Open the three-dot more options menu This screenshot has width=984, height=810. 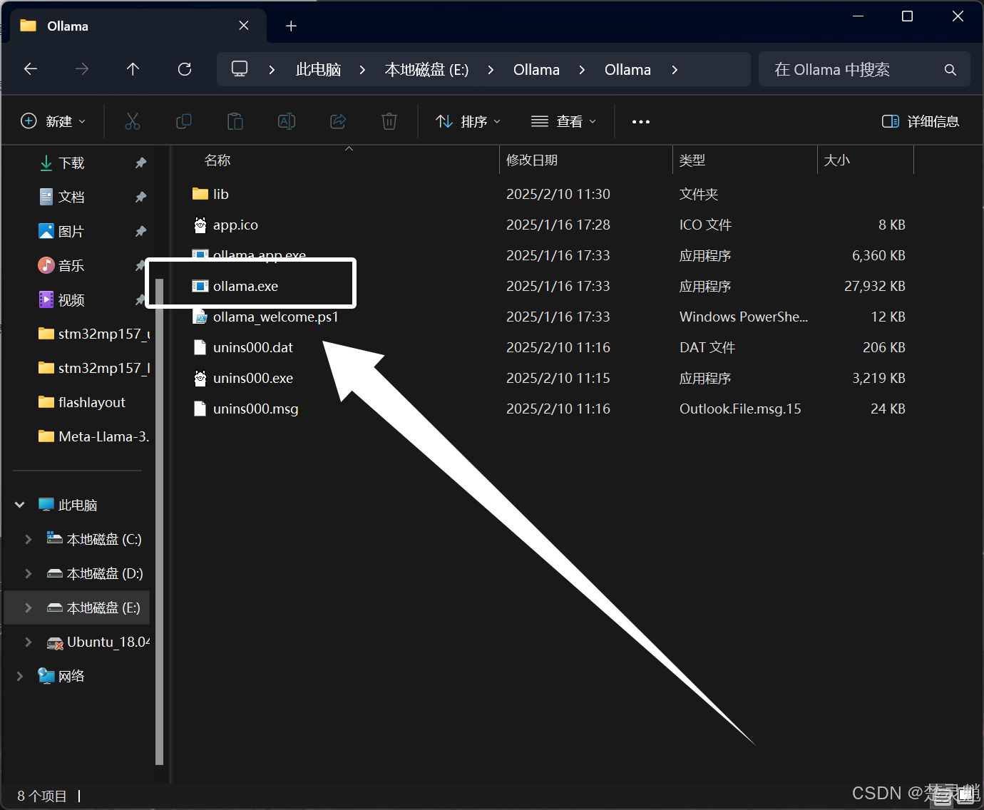coord(641,122)
